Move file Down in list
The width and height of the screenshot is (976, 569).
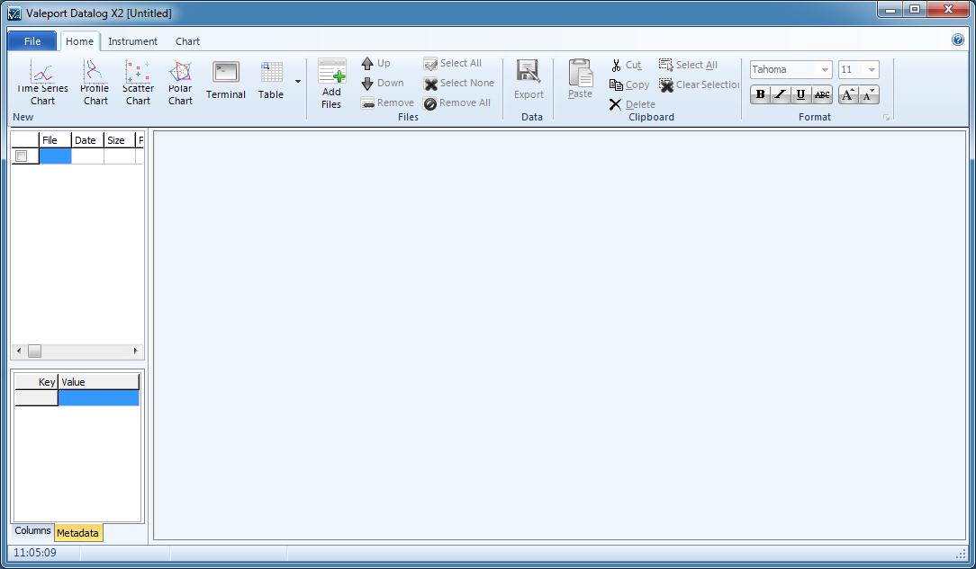(382, 84)
